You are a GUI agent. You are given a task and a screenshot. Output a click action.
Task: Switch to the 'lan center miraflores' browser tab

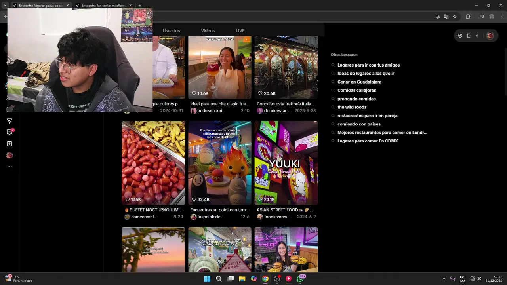[103, 6]
